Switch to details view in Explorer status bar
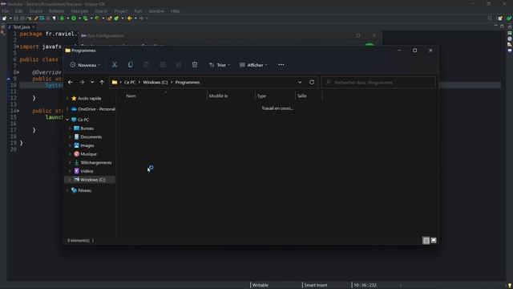The image size is (513, 289). point(426,241)
